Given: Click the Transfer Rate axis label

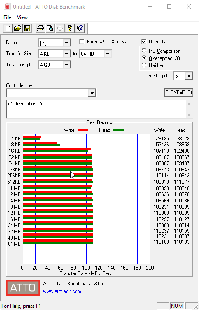Looking at the screenshot, I should (85, 273).
